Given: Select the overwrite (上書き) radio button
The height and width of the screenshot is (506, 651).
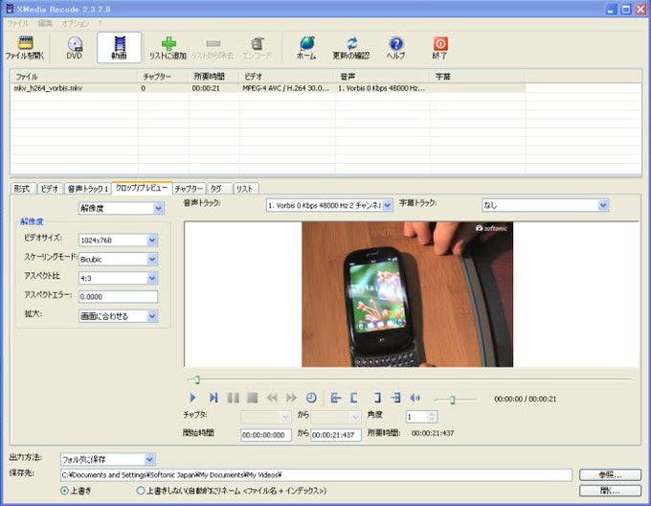Looking at the screenshot, I should pyautogui.click(x=64, y=491).
